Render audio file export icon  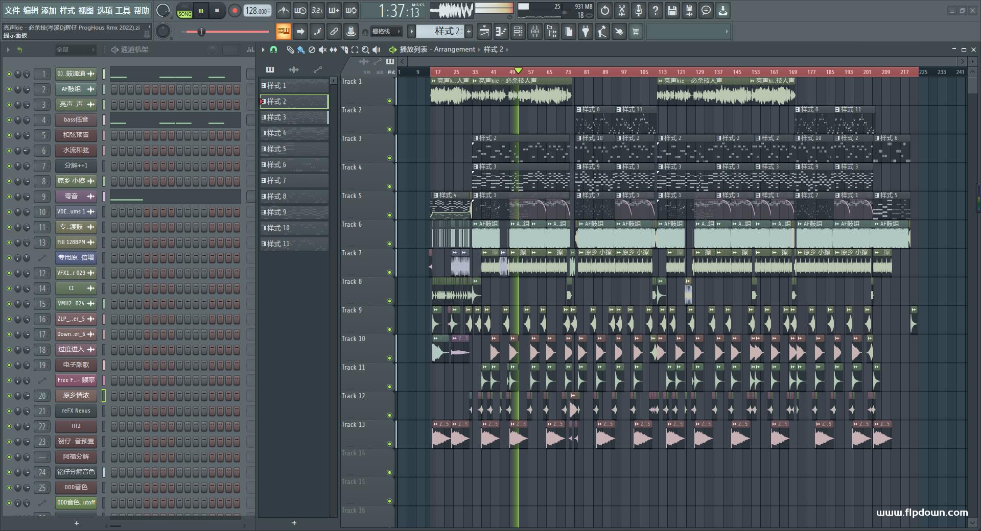click(689, 10)
